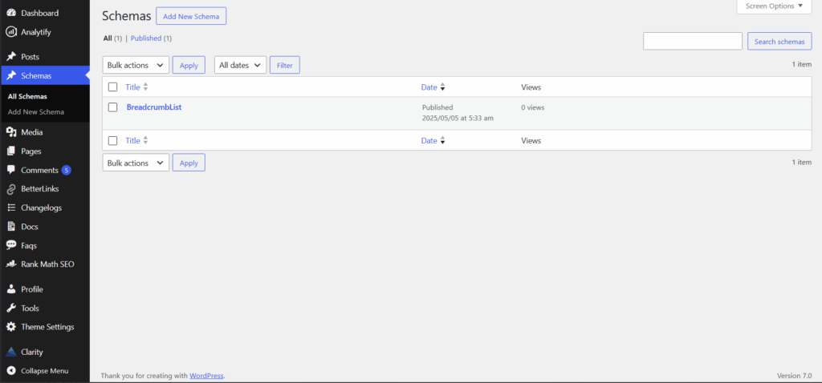Click the Schemas page heading
The height and width of the screenshot is (383, 822).
pos(126,16)
